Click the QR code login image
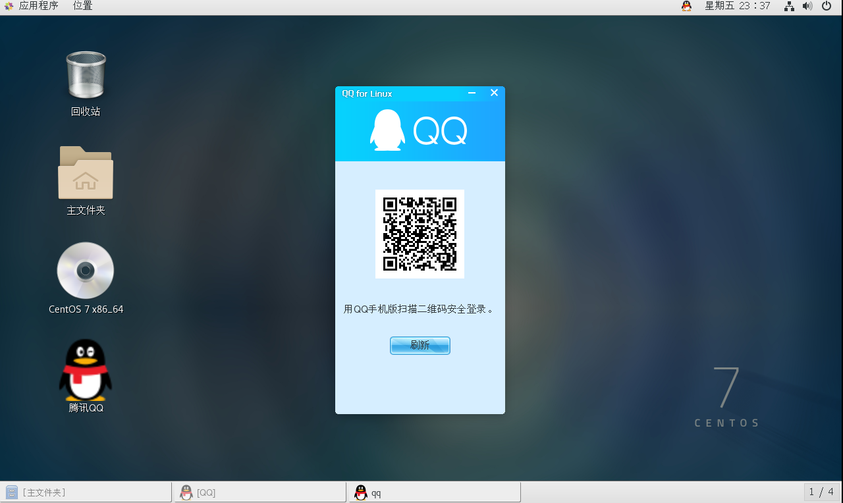Image resolution: width=843 pixels, height=503 pixels. click(x=420, y=234)
